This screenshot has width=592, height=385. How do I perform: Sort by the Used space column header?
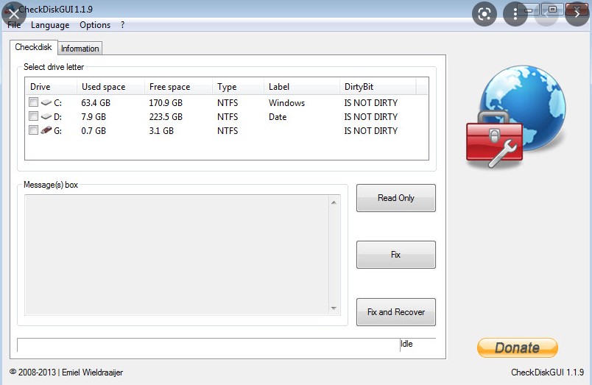(110, 86)
